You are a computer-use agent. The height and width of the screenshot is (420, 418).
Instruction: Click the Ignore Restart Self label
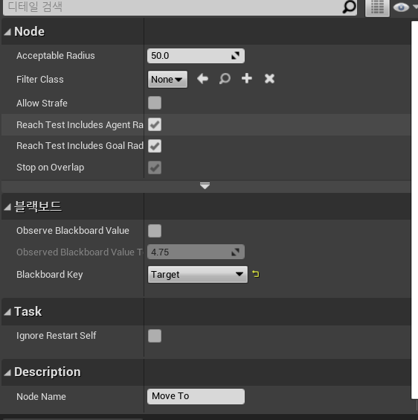[x=57, y=336]
